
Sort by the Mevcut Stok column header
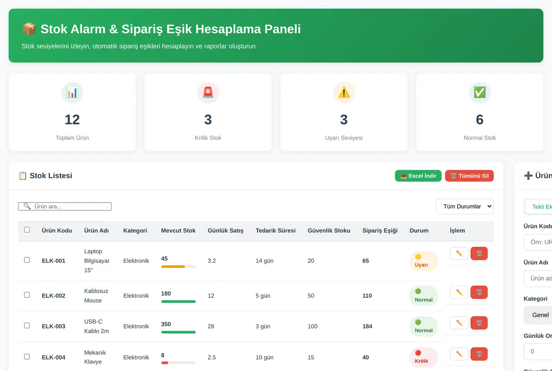coord(178,231)
